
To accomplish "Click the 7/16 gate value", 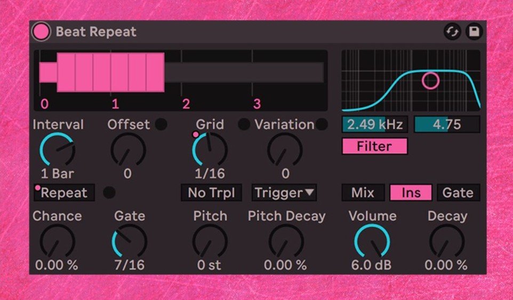I will [x=130, y=265].
